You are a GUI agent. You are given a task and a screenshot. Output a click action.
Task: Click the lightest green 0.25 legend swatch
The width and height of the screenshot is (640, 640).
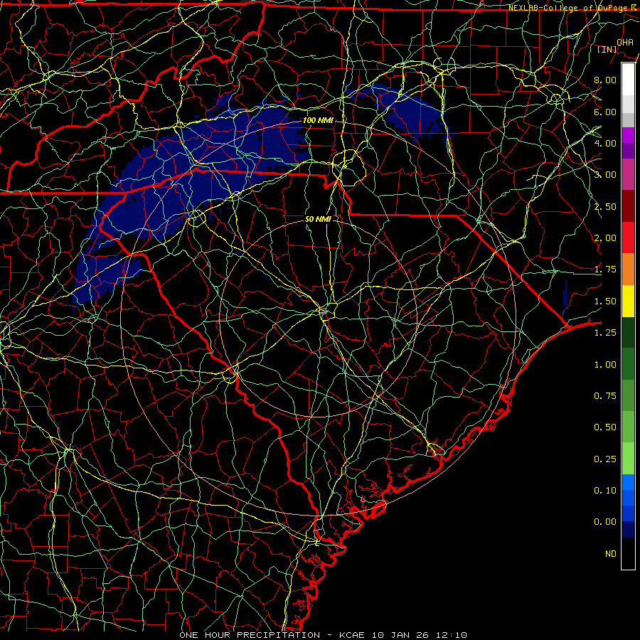coord(628,459)
